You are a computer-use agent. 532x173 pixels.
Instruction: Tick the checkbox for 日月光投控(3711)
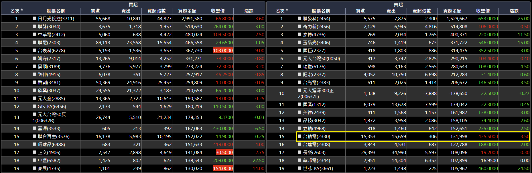[x=34, y=18]
